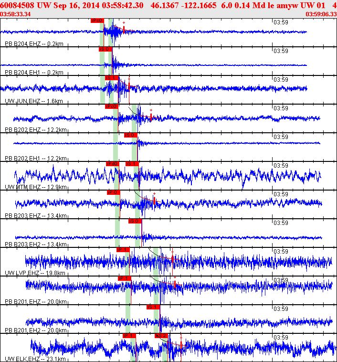
Task: Select the iS 0 pick flag on PB B204 EH1 trace
Action: (x=105, y=49)
